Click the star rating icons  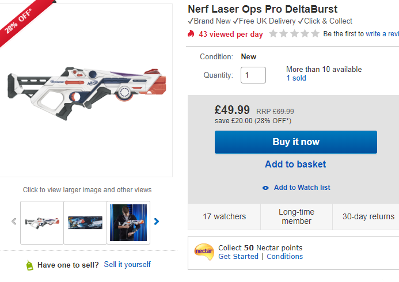294,34
